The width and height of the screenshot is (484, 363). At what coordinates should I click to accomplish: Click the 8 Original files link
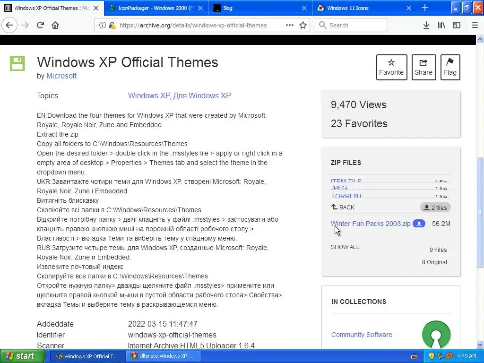pyautogui.click(x=434, y=262)
